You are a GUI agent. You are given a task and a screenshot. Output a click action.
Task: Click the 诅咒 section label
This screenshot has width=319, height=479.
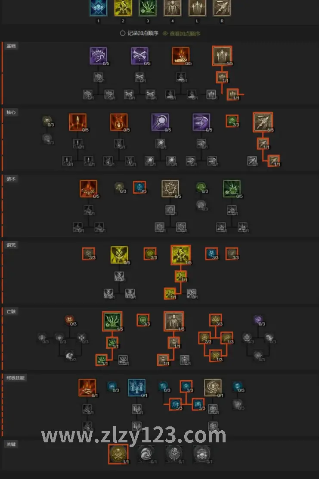(11, 245)
